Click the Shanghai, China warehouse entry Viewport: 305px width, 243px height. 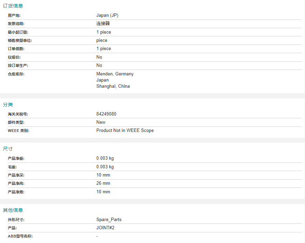(113, 86)
